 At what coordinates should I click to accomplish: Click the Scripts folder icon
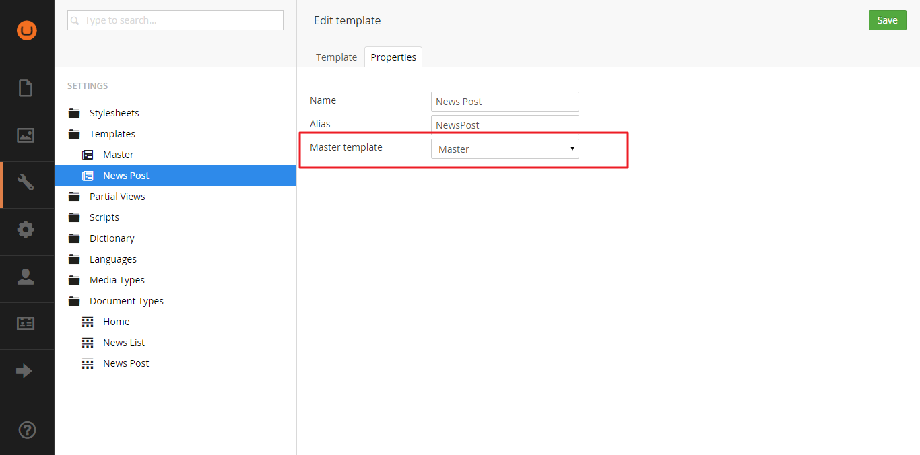coord(74,217)
